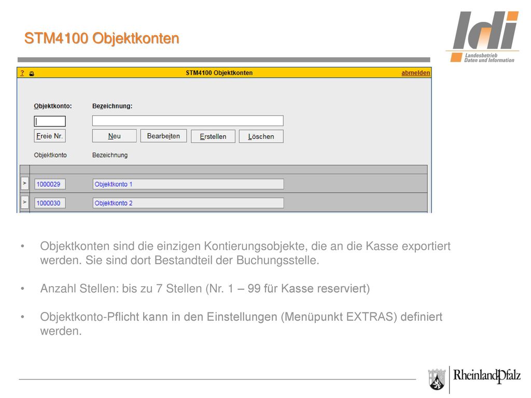Screen dimensions: 531x398
Task: Click the Löschen button
Action: pyautogui.click(x=261, y=136)
